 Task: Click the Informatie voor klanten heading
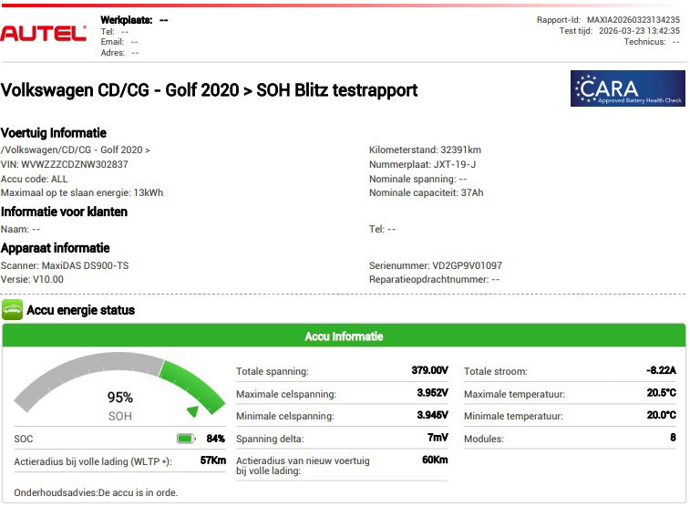click(64, 212)
